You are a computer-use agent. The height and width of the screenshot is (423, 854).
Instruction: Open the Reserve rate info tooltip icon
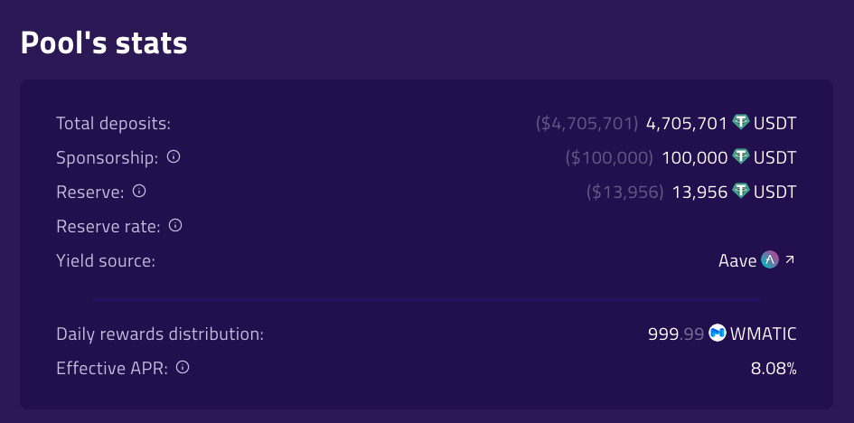[x=174, y=225]
